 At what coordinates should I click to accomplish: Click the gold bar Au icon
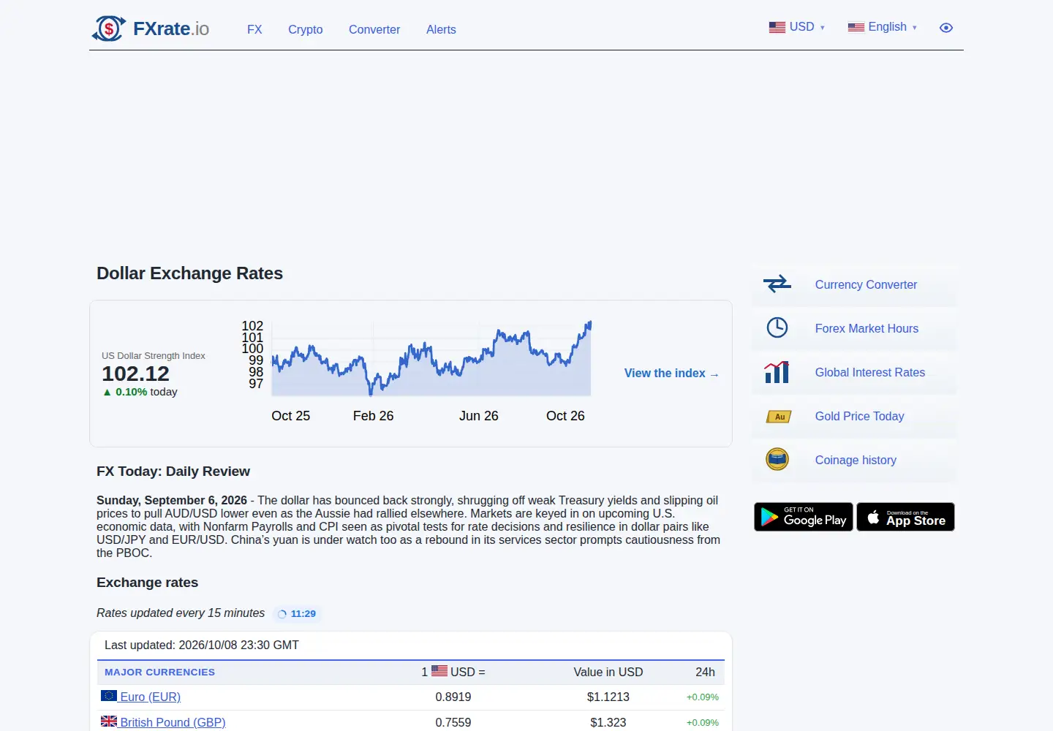[x=779, y=417]
